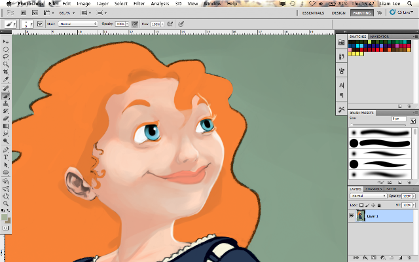The height and width of the screenshot is (262, 419).
Task: Toggle airbrush mode in options bar
Action: [x=170, y=24]
